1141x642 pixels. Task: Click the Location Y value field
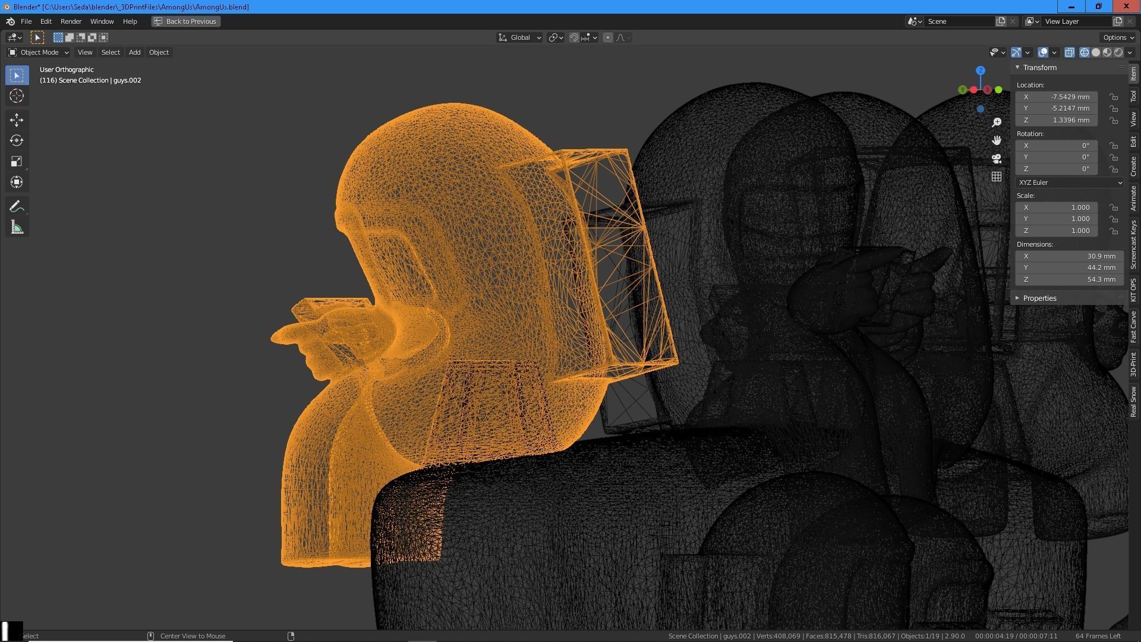[x=1057, y=109]
